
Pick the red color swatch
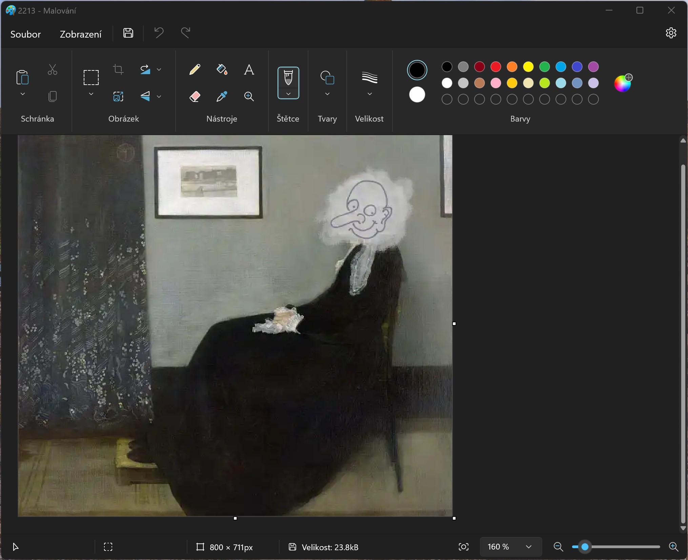tap(495, 67)
